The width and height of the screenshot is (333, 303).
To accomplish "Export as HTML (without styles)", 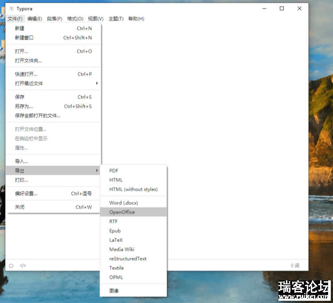I will tap(133, 189).
